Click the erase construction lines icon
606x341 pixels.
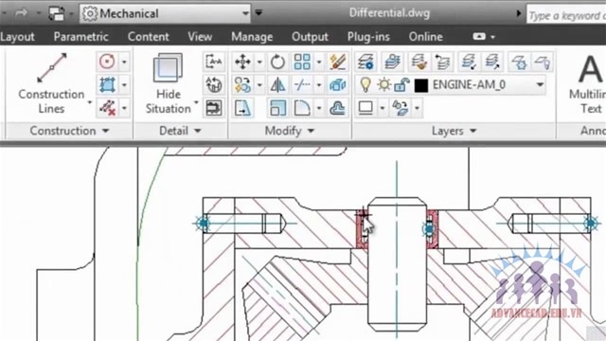click(107, 107)
